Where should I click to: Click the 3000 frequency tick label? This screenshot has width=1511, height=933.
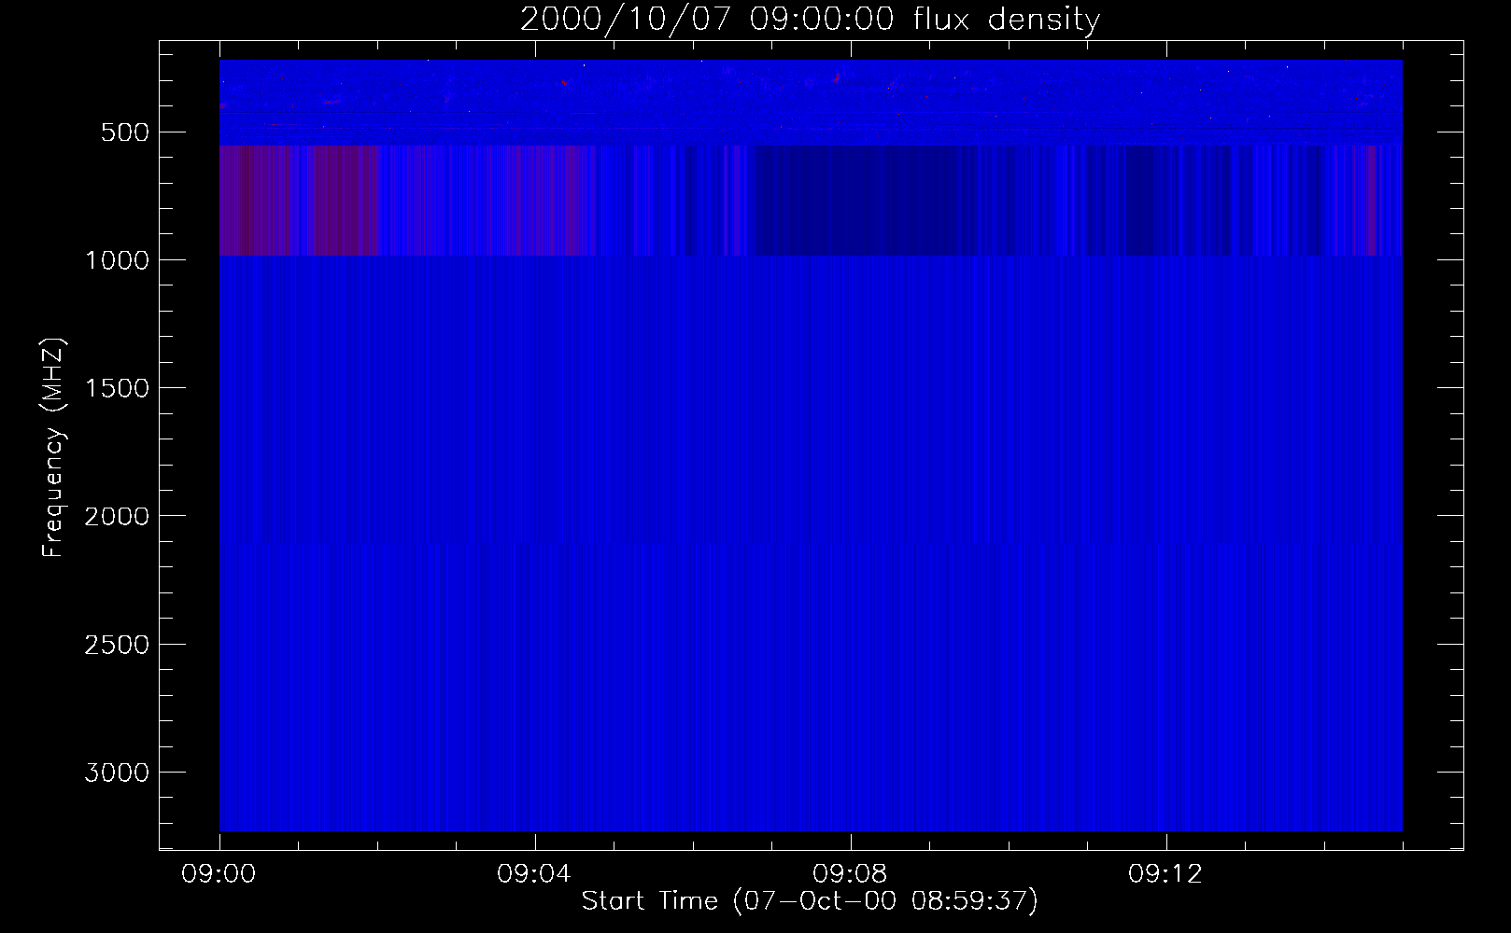click(x=117, y=773)
